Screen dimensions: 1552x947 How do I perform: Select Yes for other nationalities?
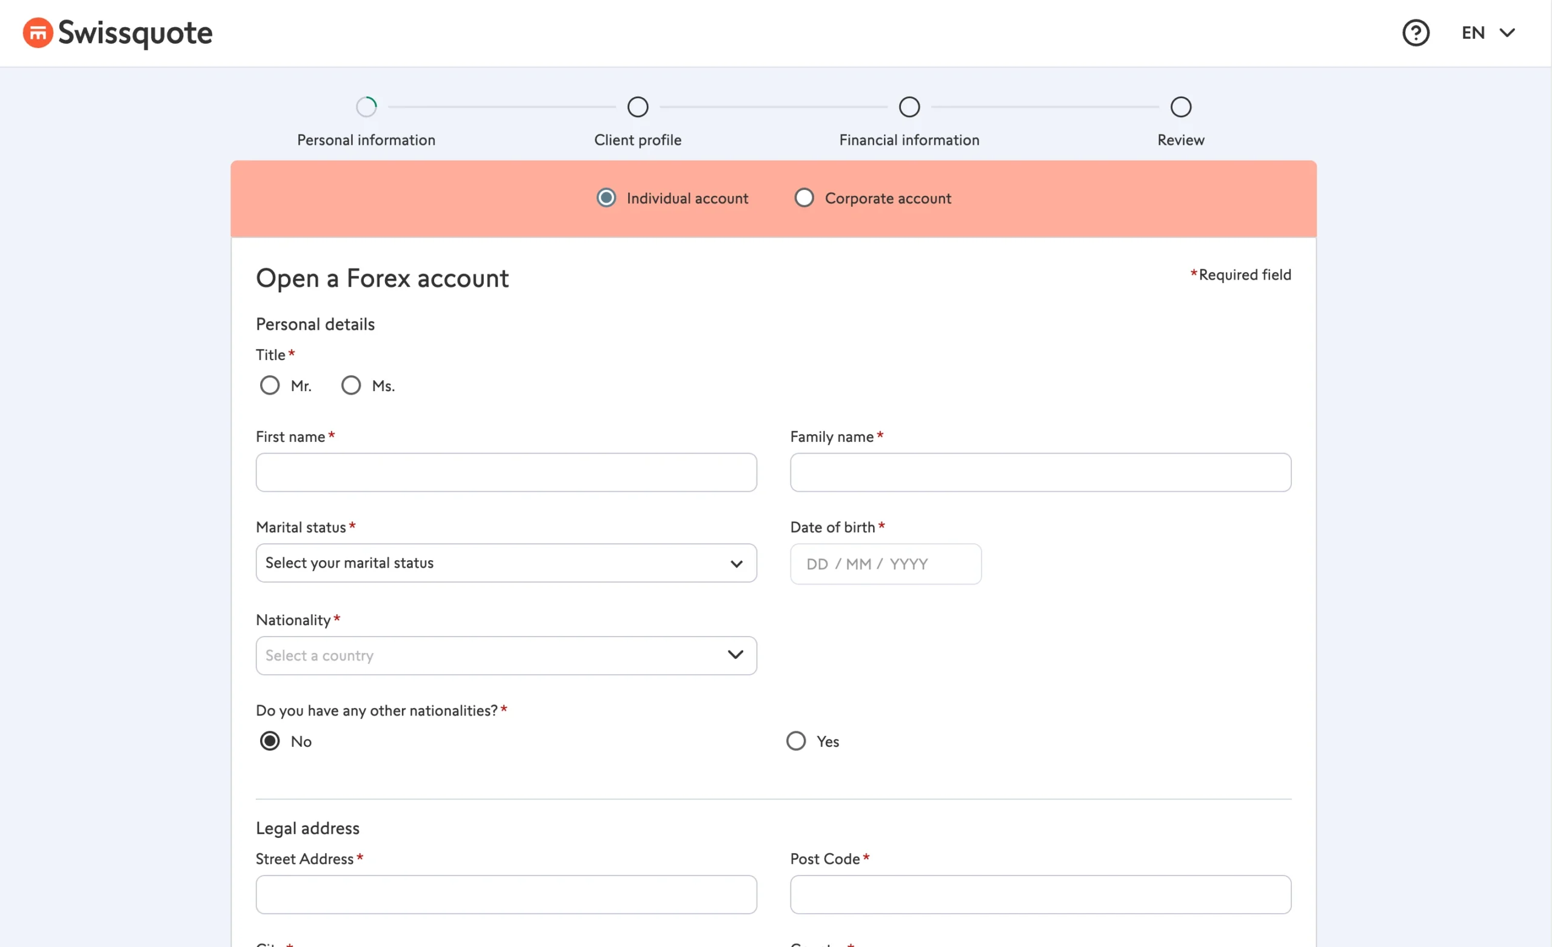[796, 741]
